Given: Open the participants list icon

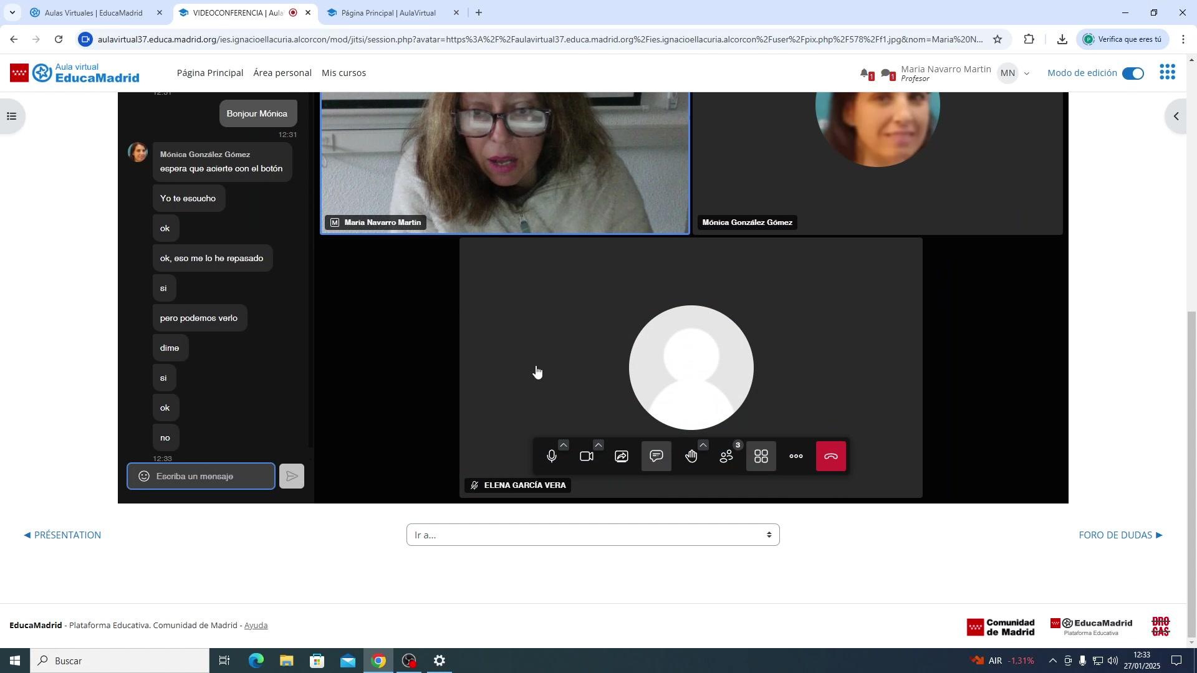Looking at the screenshot, I should [726, 457].
